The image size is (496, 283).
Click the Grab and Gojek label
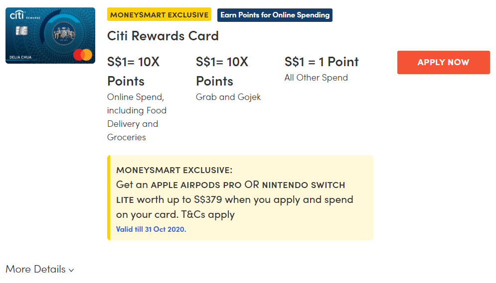tap(228, 97)
